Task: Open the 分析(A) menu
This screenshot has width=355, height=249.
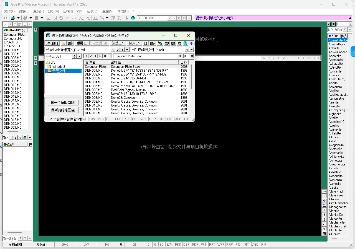Action: tap(53, 11)
